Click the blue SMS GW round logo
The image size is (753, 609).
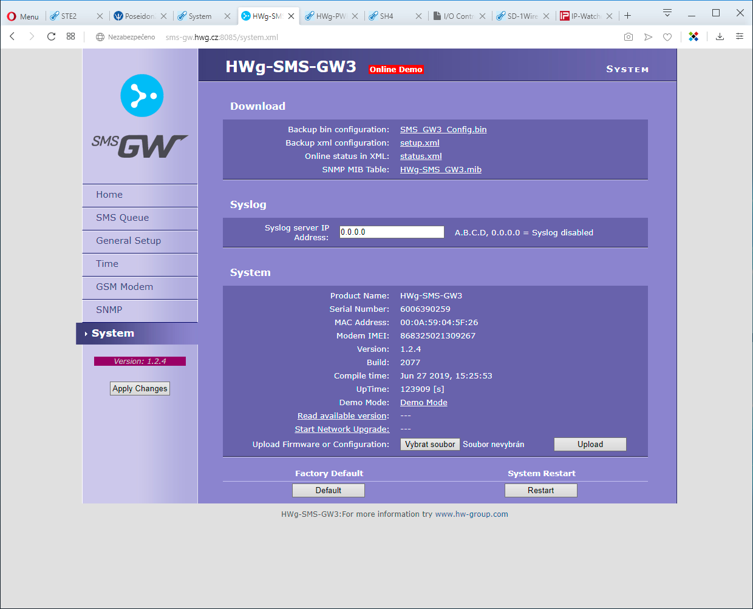[142, 96]
